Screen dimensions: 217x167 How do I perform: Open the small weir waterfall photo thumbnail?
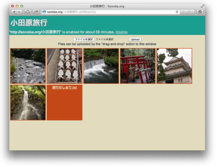[x=101, y=66]
